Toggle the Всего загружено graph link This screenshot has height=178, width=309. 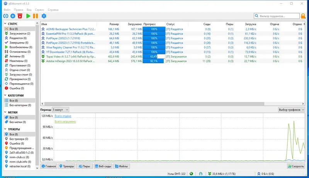click(65, 121)
